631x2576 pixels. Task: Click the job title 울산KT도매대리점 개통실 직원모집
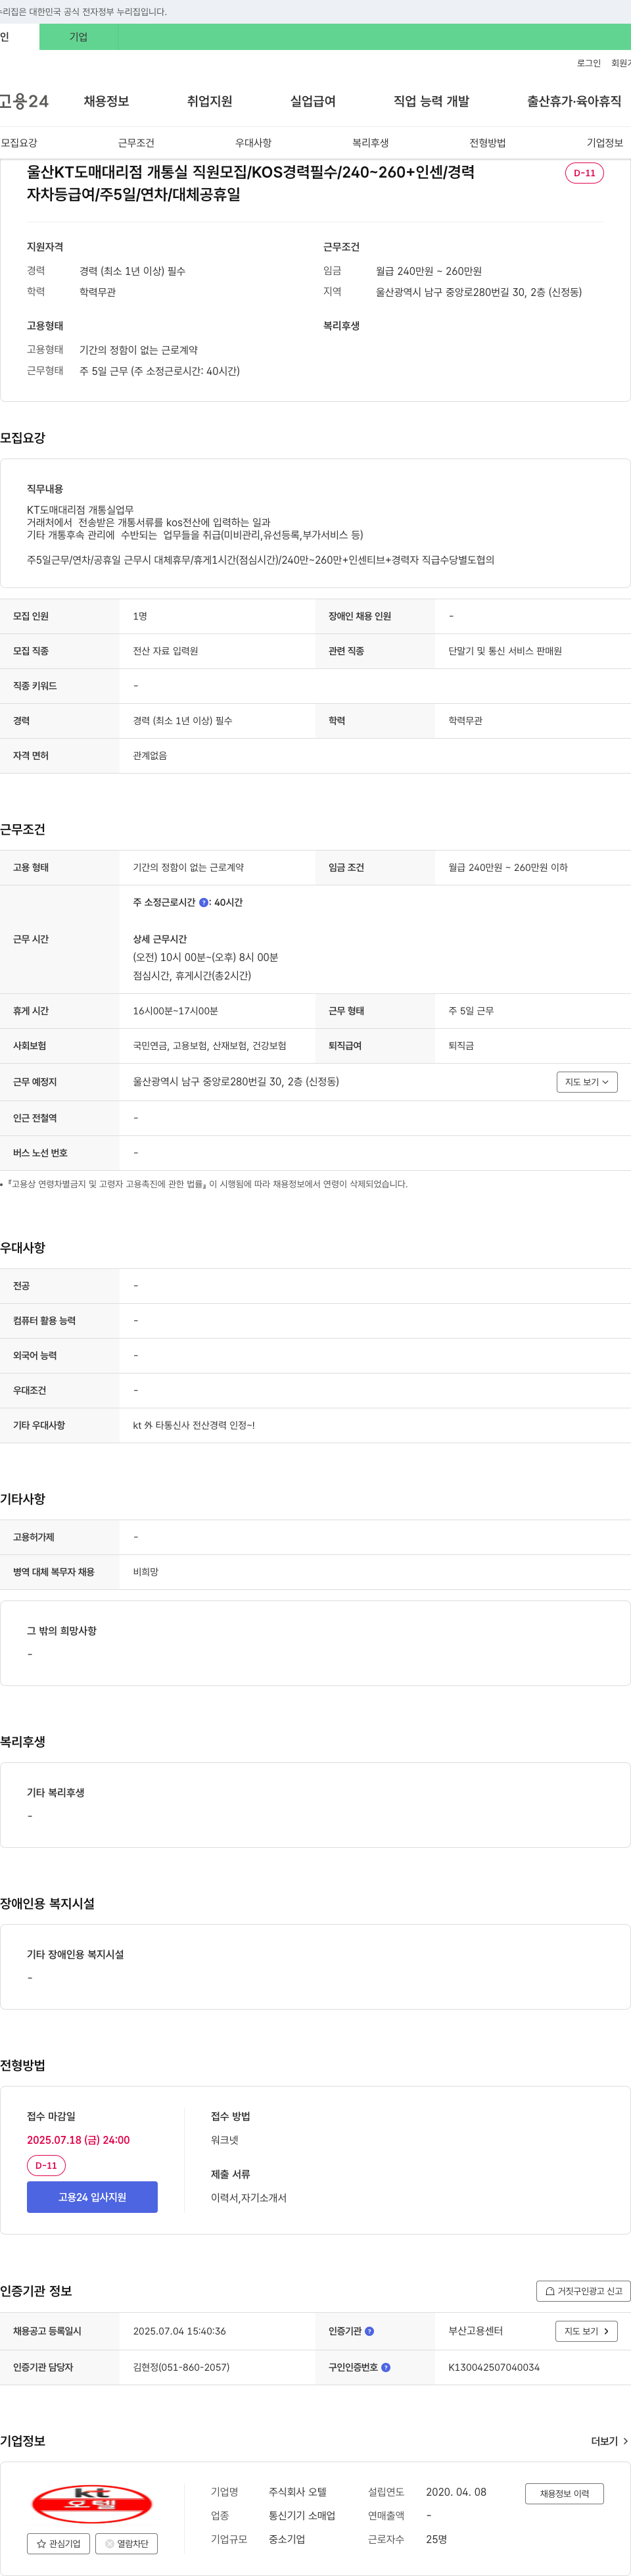pos(250,183)
